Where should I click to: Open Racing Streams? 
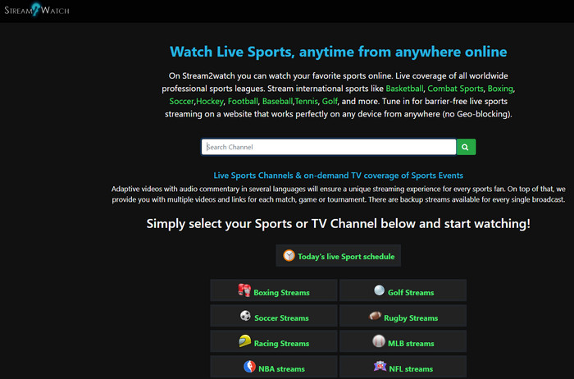[274, 341]
